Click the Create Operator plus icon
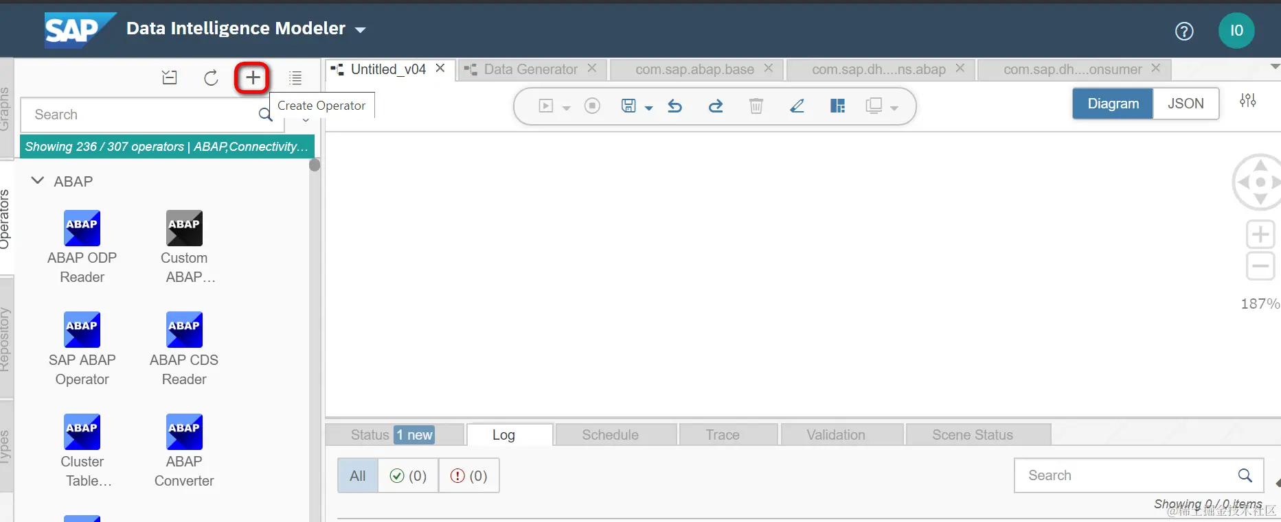 coord(253,78)
